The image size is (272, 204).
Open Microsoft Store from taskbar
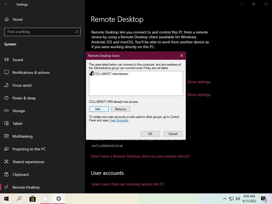[32, 199]
